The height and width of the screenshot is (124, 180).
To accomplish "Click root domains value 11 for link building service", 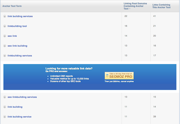I will tap(126, 117).
